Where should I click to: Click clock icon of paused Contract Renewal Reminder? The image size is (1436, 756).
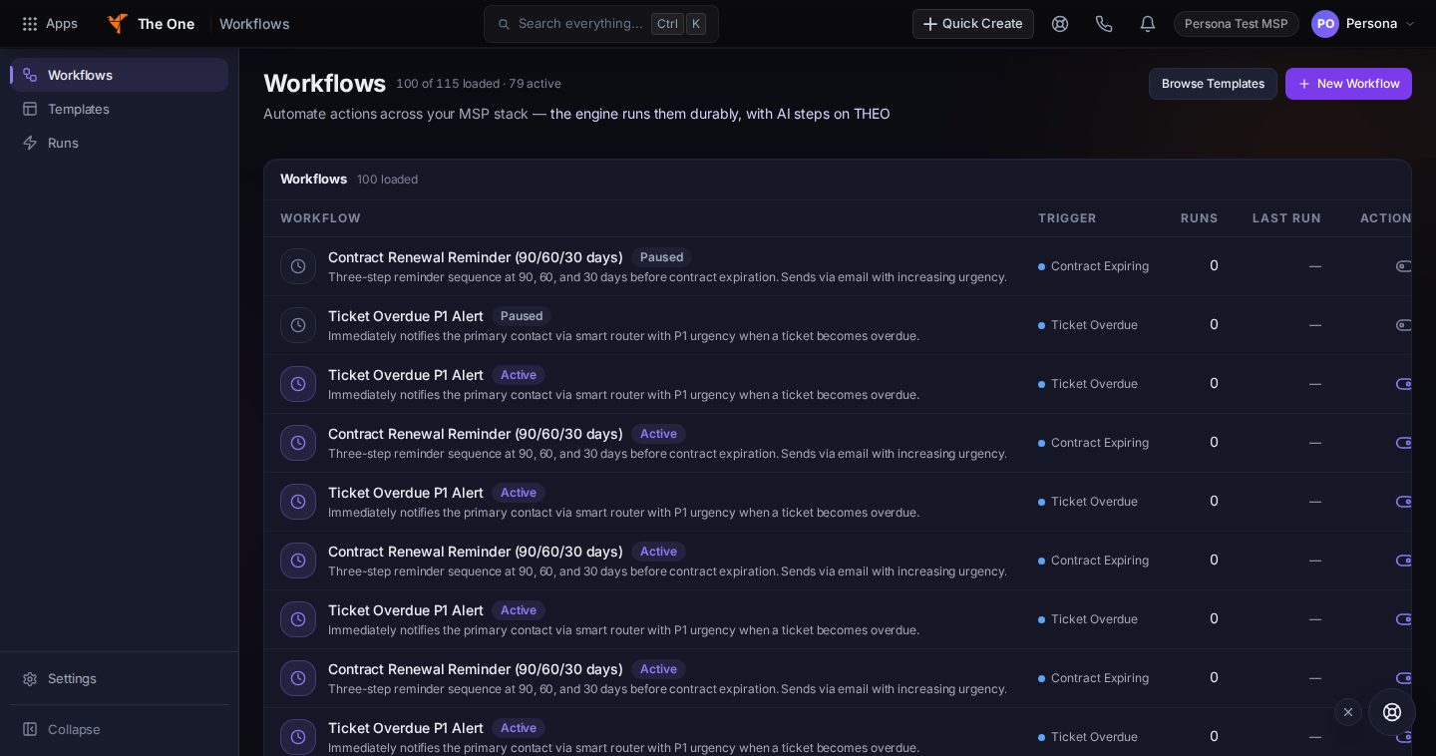point(298,266)
